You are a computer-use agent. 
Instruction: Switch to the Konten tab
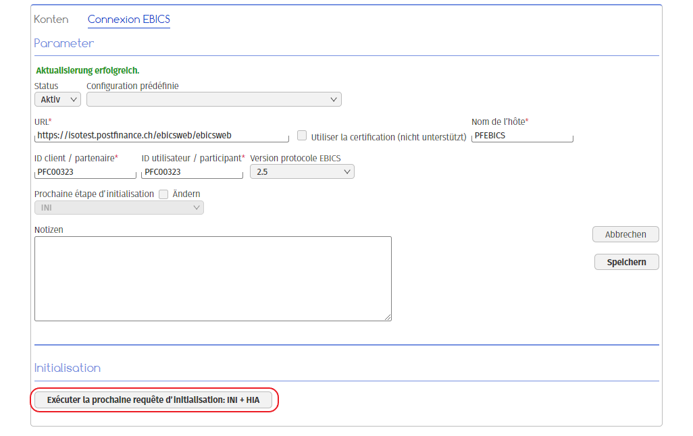click(x=51, y=20)
